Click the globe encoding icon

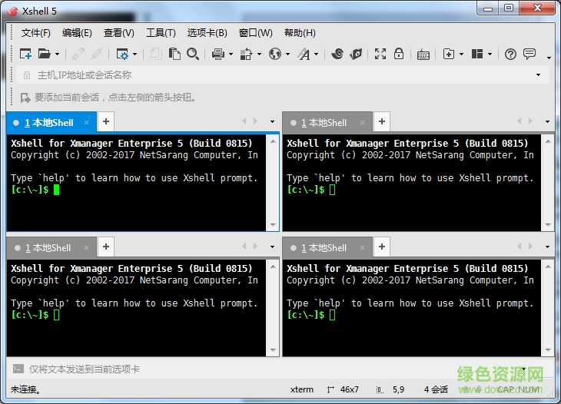(x=275, y=54)
